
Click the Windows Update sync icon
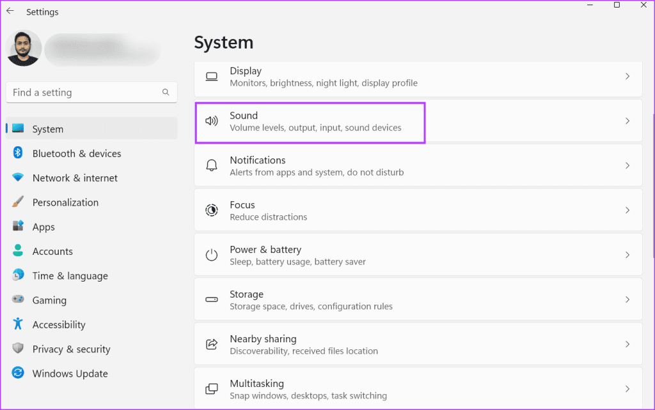tap(18, 374)
